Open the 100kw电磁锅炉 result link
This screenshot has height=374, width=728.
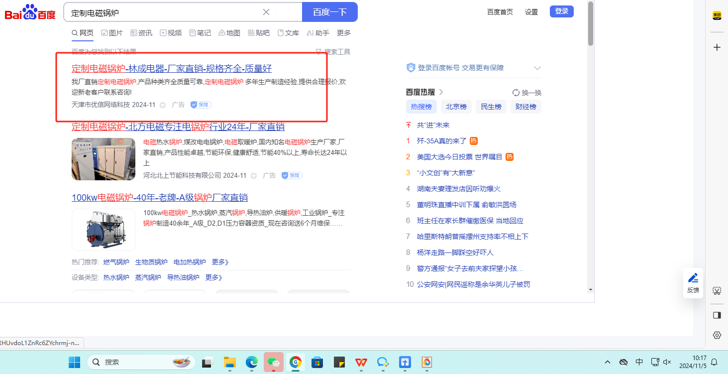160,198
